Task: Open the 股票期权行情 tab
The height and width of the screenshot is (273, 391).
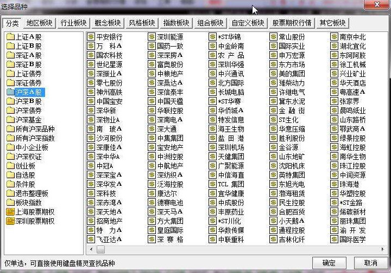Action: click(292, 23)
